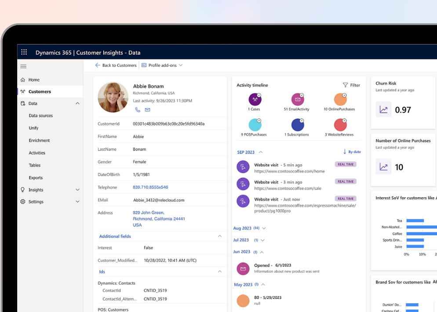
Task: Select the pink EmailActivity icon
Action: (x=297, y=99)
